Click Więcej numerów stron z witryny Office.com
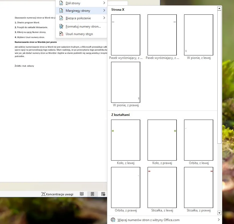The width and height of the screenshot is (234, 224). coord(148,220)
